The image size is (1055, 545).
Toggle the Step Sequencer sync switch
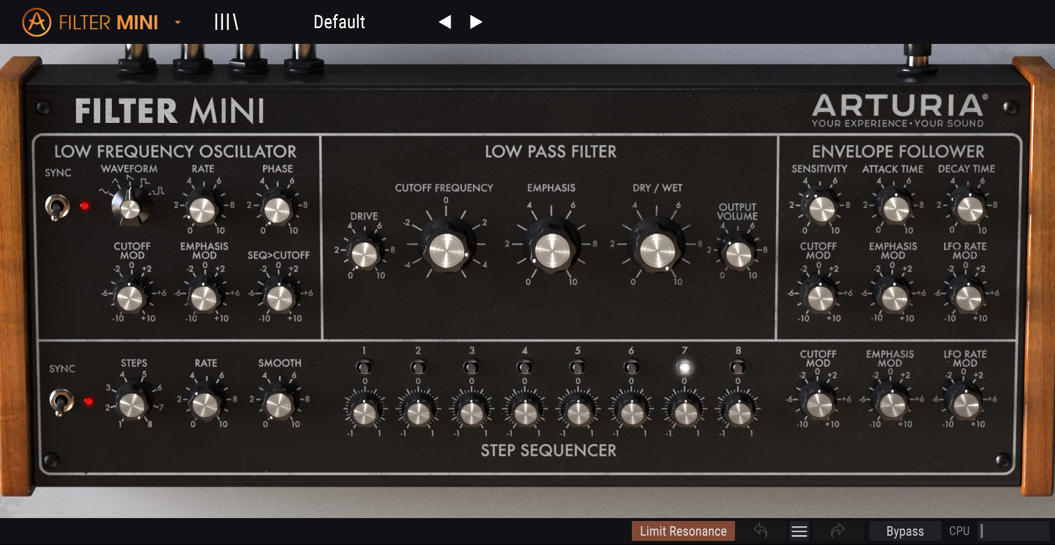tap(61, 402)
